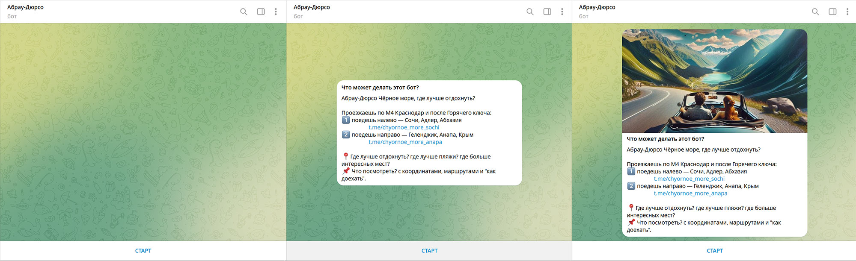This screenshot has width=856, height=261.
Task: Open the mountain road convertible image
Action: click(x=715, y=81)
